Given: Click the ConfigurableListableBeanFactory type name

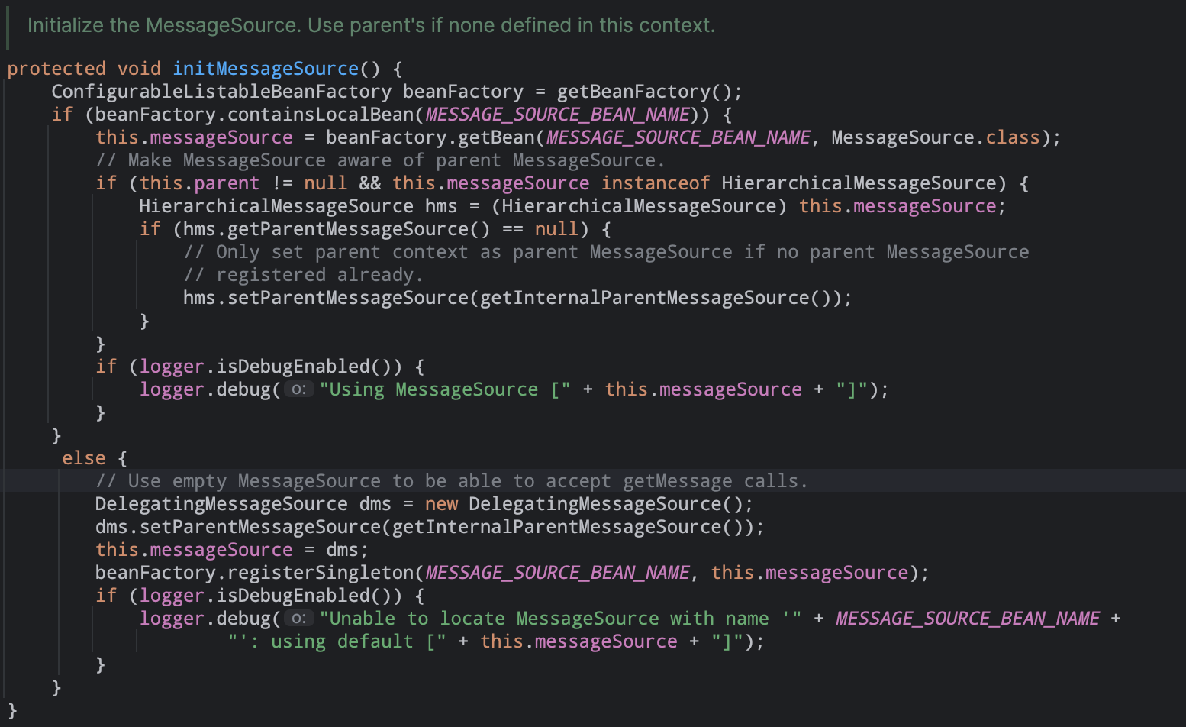Looking at the screenshot, I should pos(221,92).
